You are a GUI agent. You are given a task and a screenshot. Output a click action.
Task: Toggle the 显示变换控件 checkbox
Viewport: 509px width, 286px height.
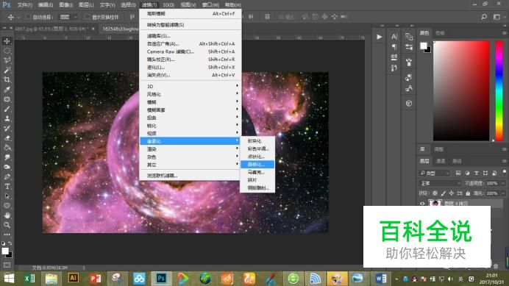[x=87, y=17]
